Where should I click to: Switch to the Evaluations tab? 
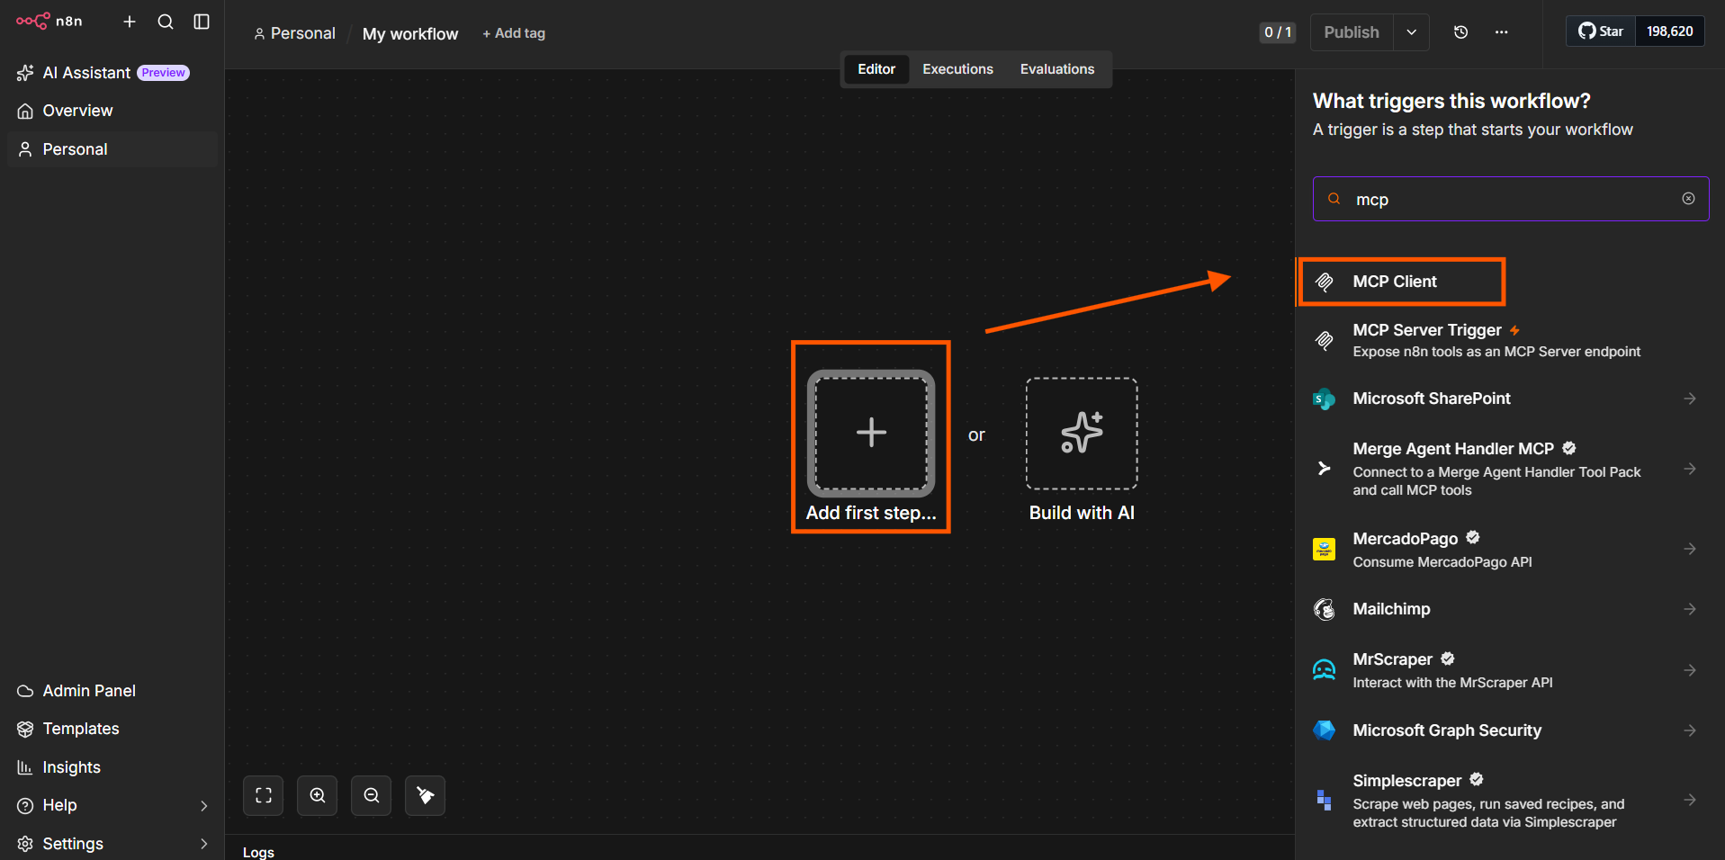point(1057,69)
